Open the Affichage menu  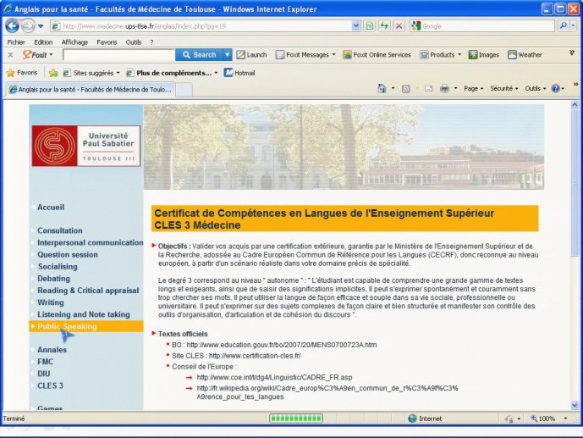(74, 42)
